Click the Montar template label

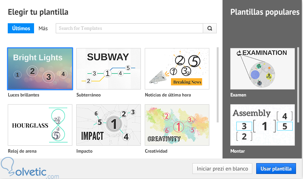pyautogui.click(x=238, y=151)
